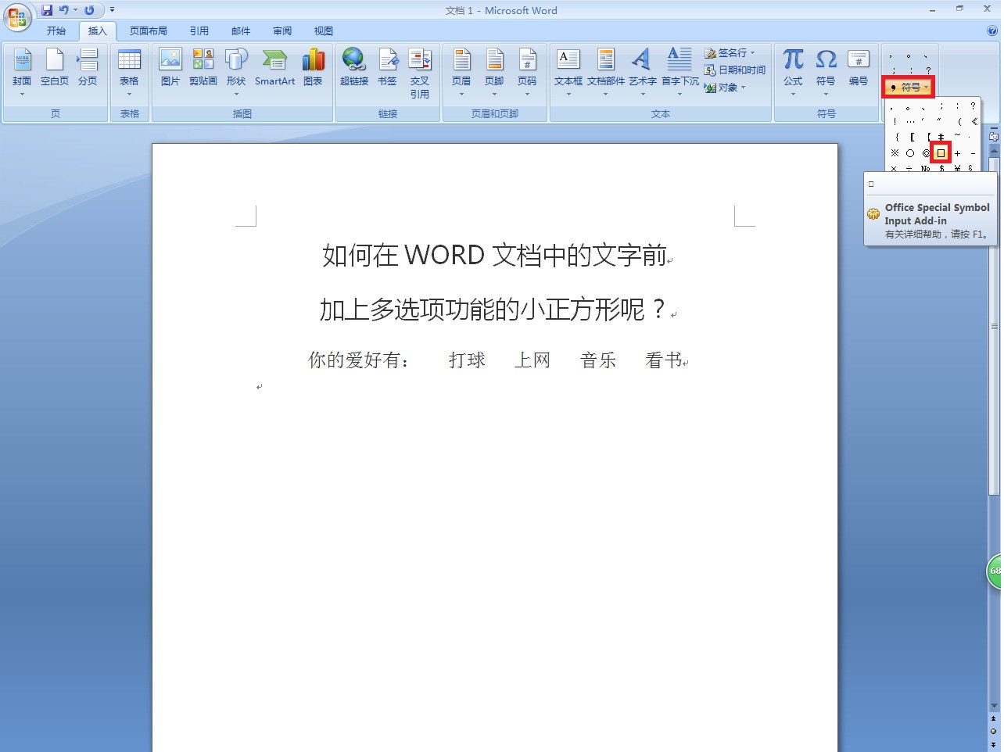The height and width of the screenshot is (752, 1004).
Task: Switch to the 开始 (Home) tab
Action: coord(56,31)
